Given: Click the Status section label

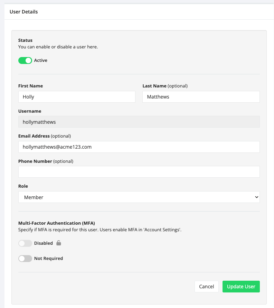Looking at the screenshot, I should [x=25, y=40].
